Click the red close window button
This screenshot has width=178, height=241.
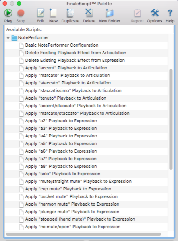coord(5,3)
